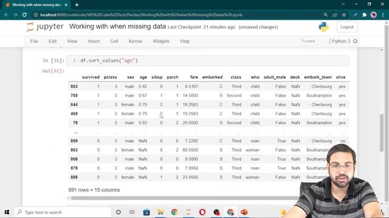Click fare value 8.5167

pos(191,87)
